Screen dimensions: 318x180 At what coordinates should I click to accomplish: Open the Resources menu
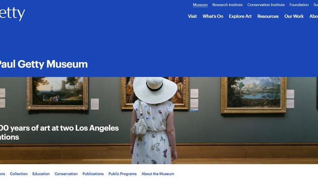268,16
